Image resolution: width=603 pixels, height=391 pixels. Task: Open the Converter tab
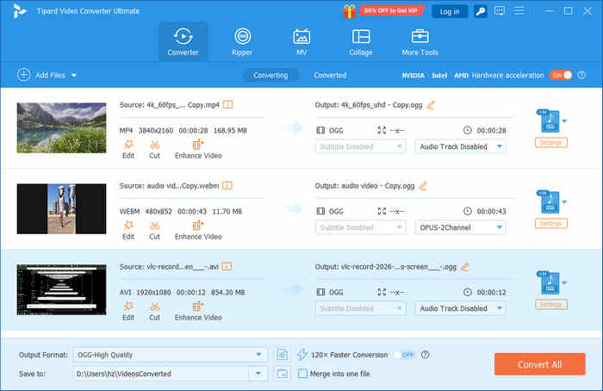point(183,41)
